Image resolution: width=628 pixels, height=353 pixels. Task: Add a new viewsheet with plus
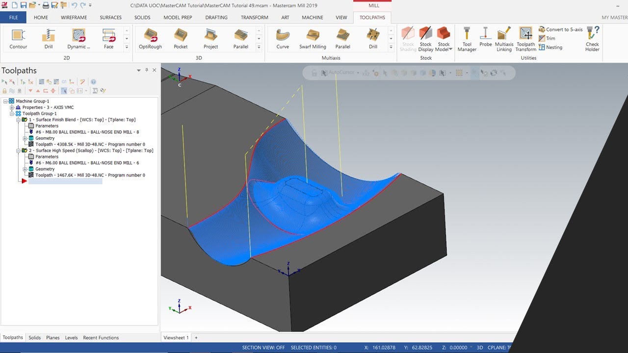point(196,338)
